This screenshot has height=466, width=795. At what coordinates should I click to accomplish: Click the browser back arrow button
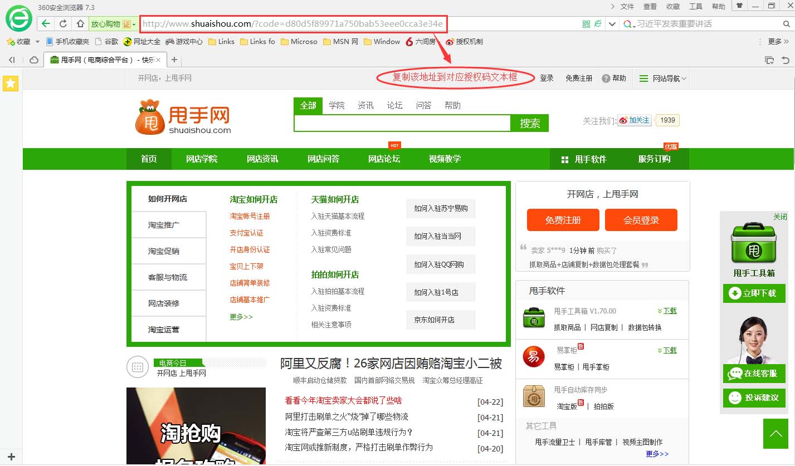pyautogui.click(x=46, y=23)
